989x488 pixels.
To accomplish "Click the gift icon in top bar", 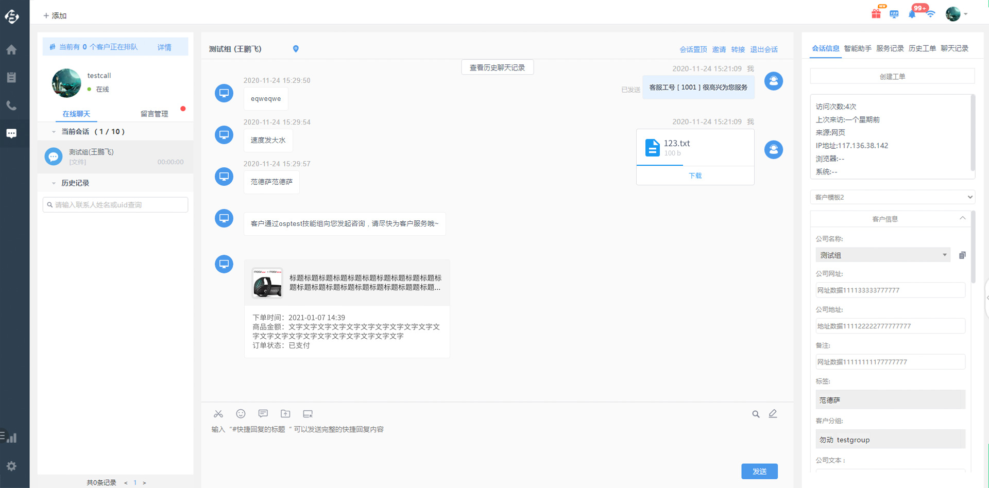I will click(876, 14).
